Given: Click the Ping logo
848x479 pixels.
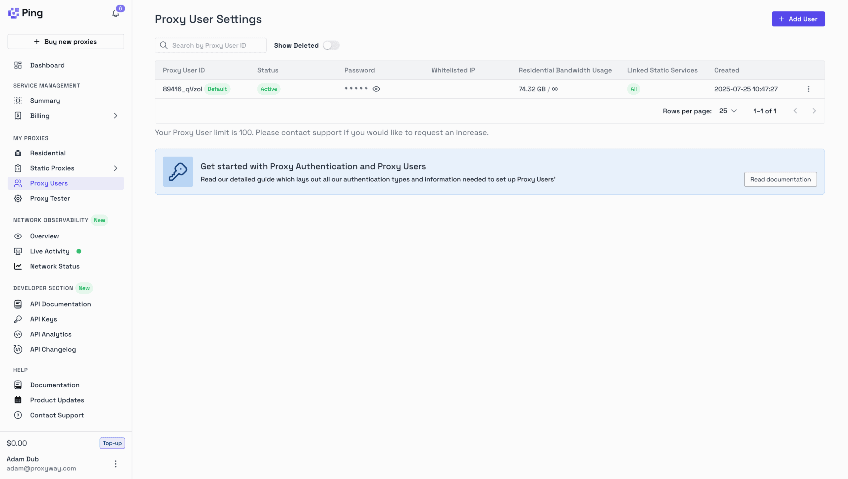Looking at the screenshot, I should coord(26,13).
